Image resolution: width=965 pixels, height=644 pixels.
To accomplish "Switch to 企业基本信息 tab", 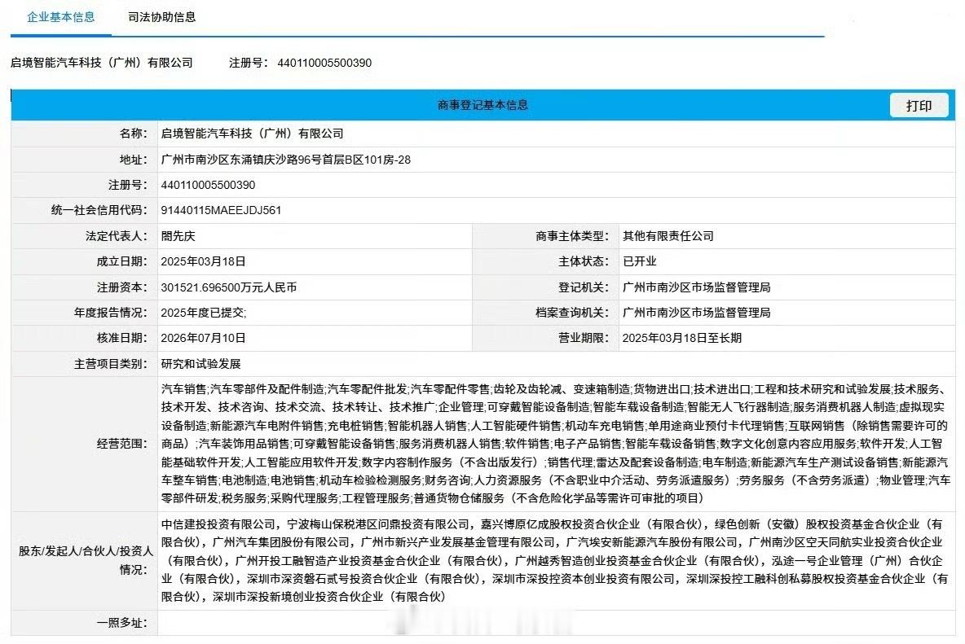I will [61, 17].
